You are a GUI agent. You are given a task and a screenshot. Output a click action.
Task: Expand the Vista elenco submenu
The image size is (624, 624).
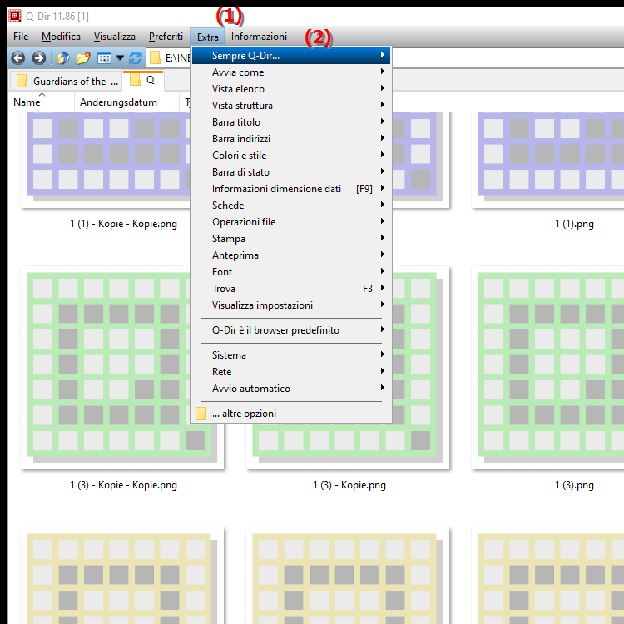(291, 89)
